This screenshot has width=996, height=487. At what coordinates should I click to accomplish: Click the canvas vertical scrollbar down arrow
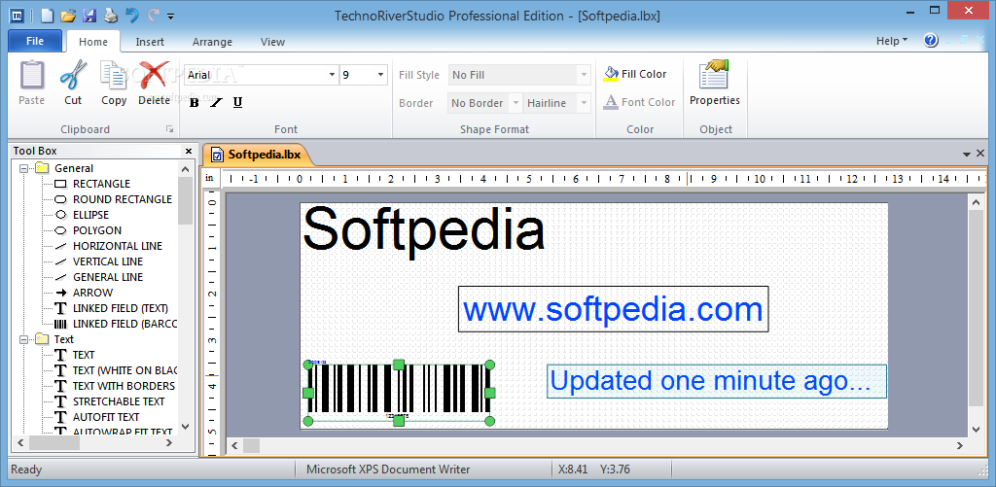pos(977,430)
